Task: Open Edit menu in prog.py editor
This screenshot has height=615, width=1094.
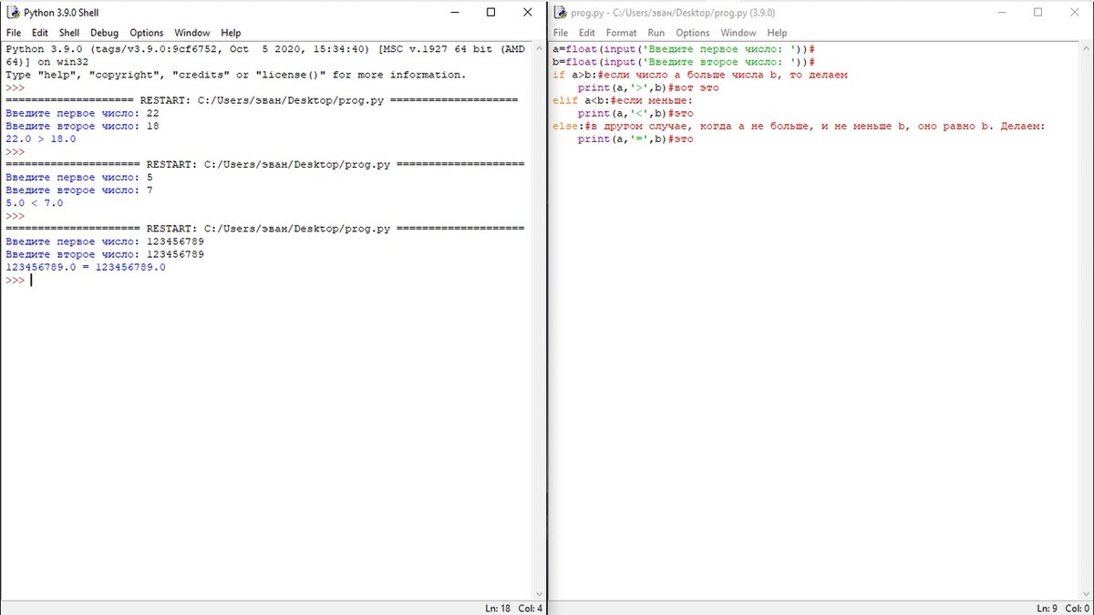Action: (586, 33)
